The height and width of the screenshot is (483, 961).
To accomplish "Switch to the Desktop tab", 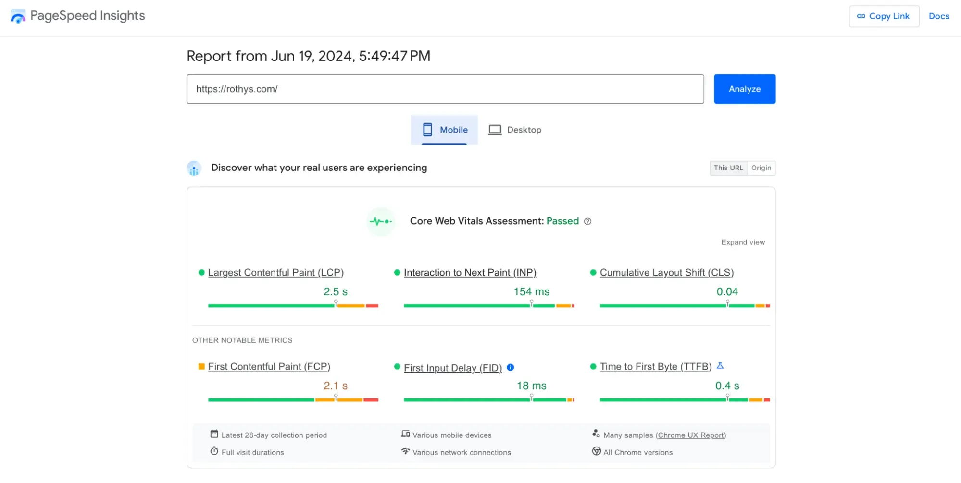I will 515,130.
